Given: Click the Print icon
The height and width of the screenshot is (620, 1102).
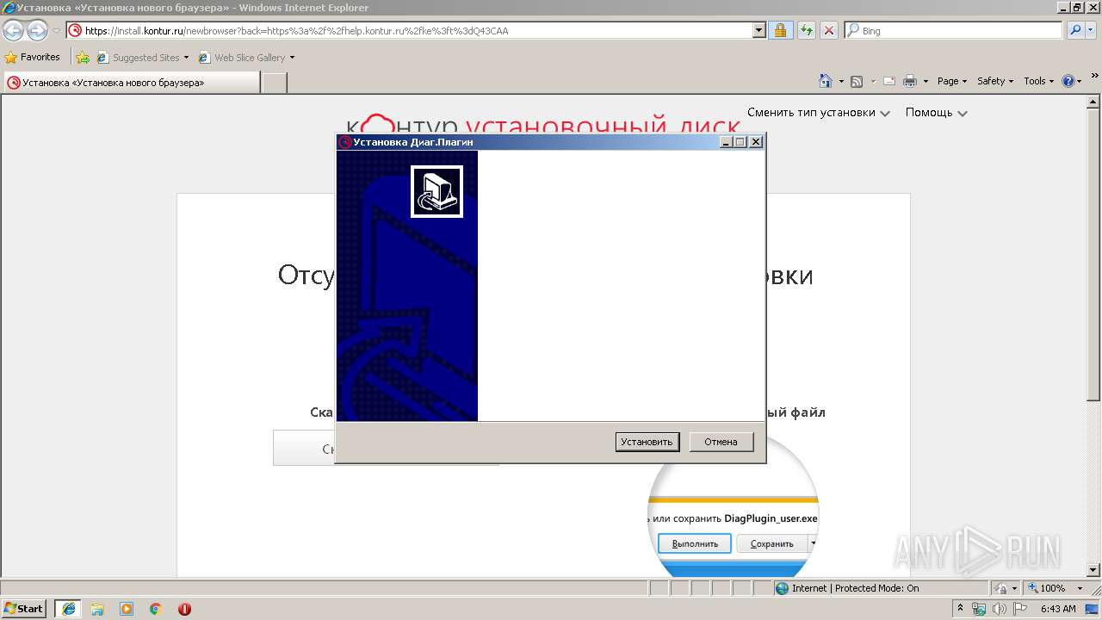Looking at the screenshot, I should 911,81.
